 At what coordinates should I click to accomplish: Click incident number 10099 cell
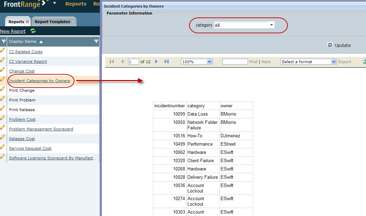click(x=170, y=114)
